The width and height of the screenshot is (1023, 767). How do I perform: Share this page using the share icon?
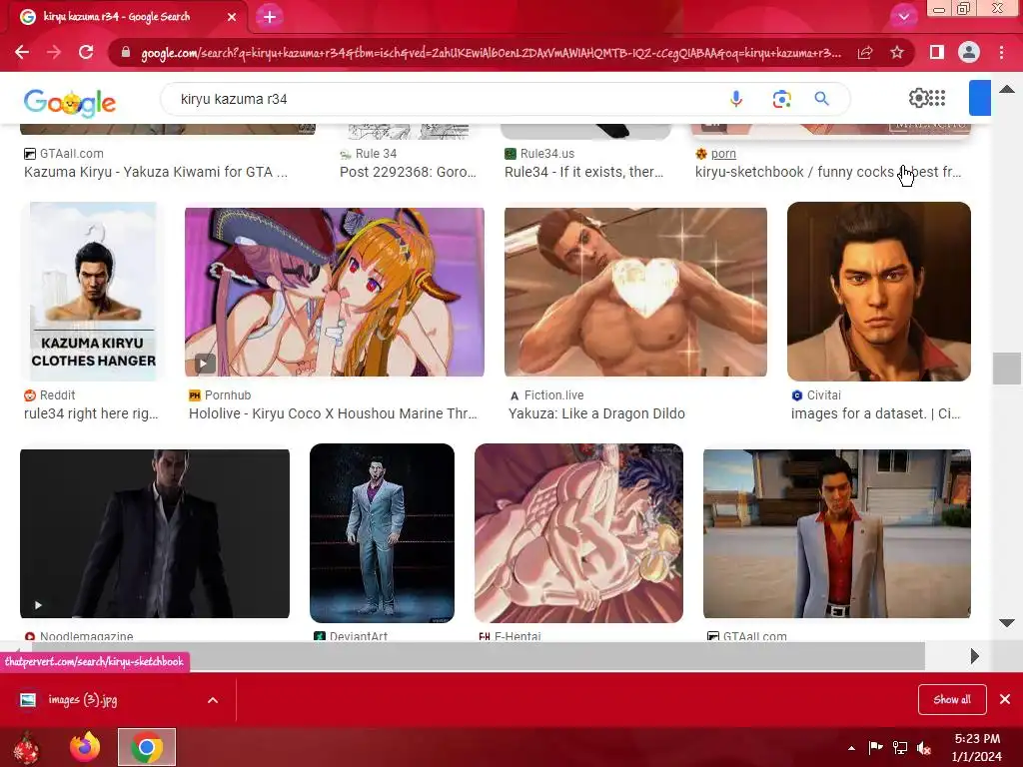coord(865,52)
